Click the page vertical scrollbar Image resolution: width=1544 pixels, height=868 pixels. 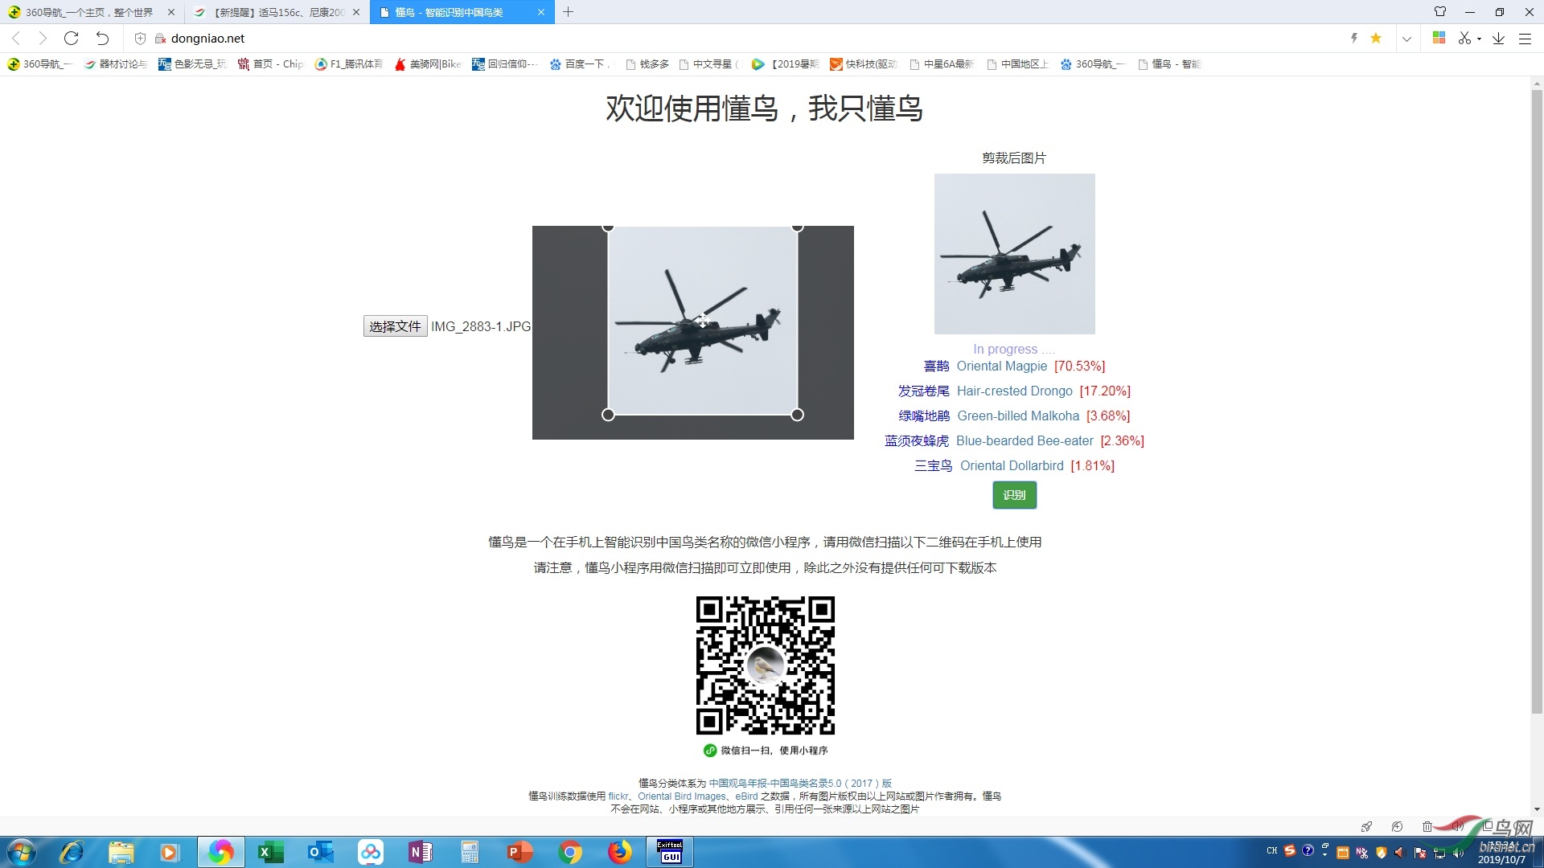click(1537, 402)
